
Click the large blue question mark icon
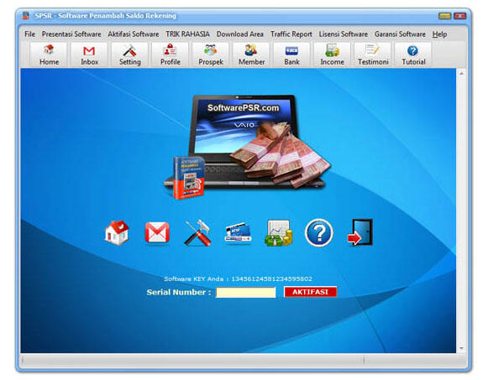coord(319,232)
